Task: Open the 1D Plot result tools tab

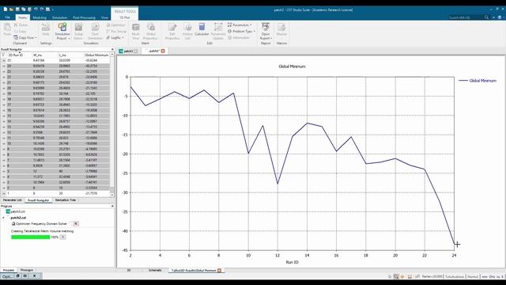Action: [x=125, y=17]
